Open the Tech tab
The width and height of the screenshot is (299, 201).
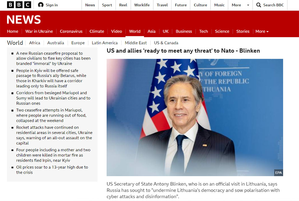(203, 31)
